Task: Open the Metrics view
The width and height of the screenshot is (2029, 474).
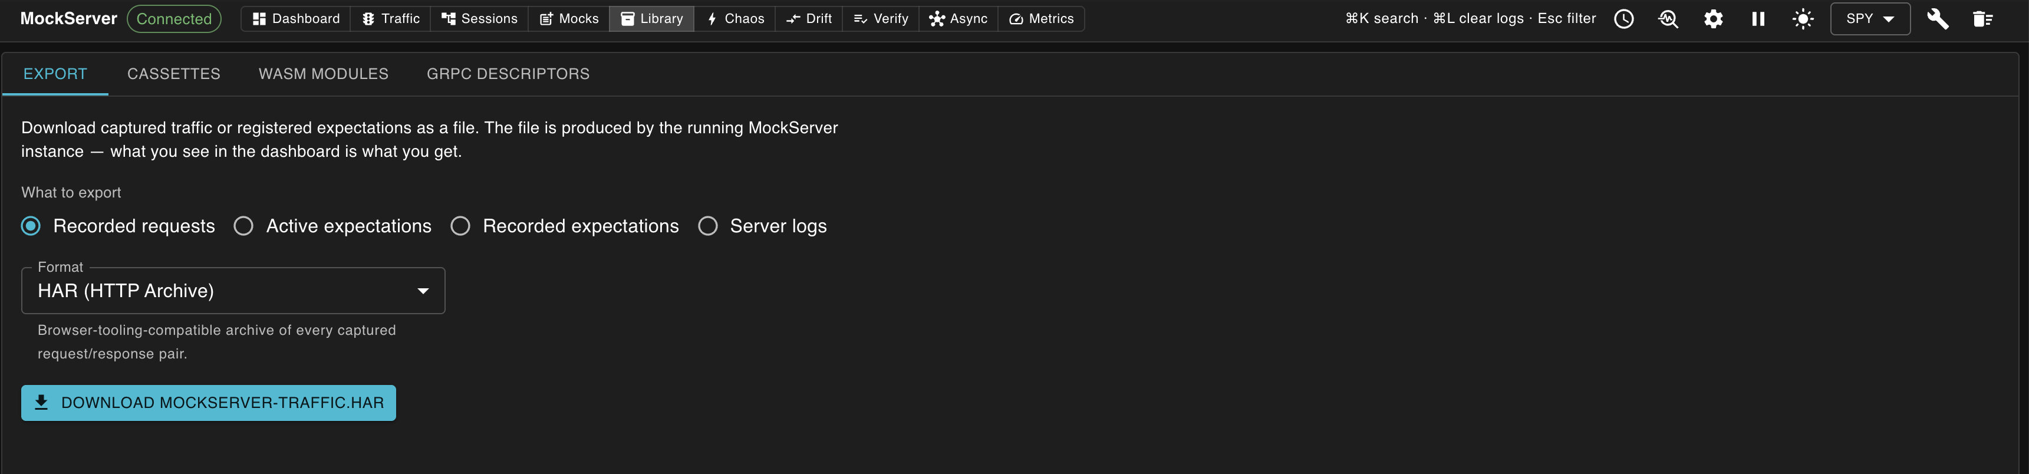Action: point(1041,19)
